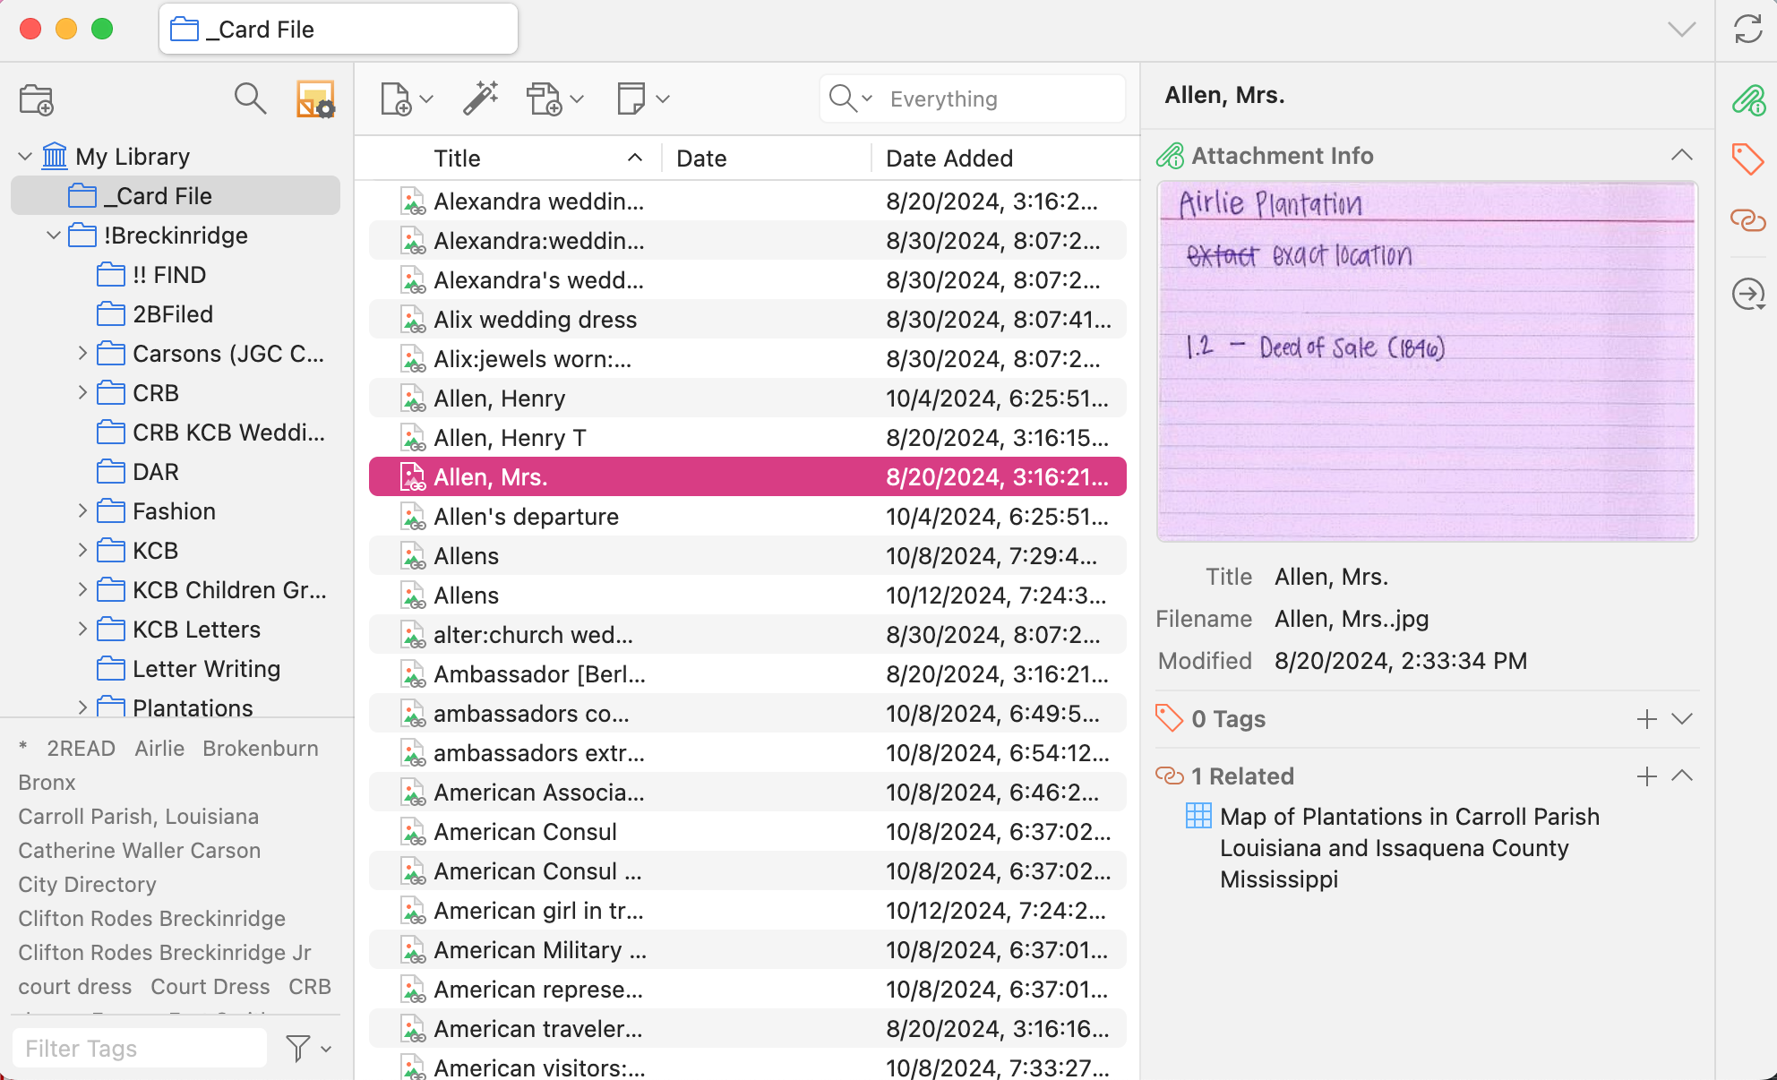Sort items by the Date Added column

coord(949,159)
